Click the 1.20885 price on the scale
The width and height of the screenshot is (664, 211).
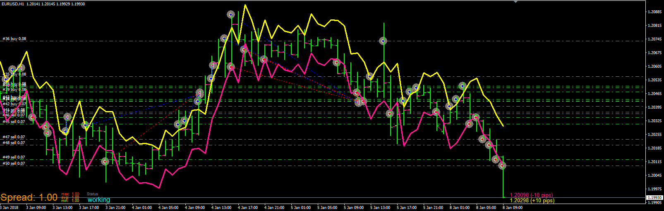pos(654,12)
